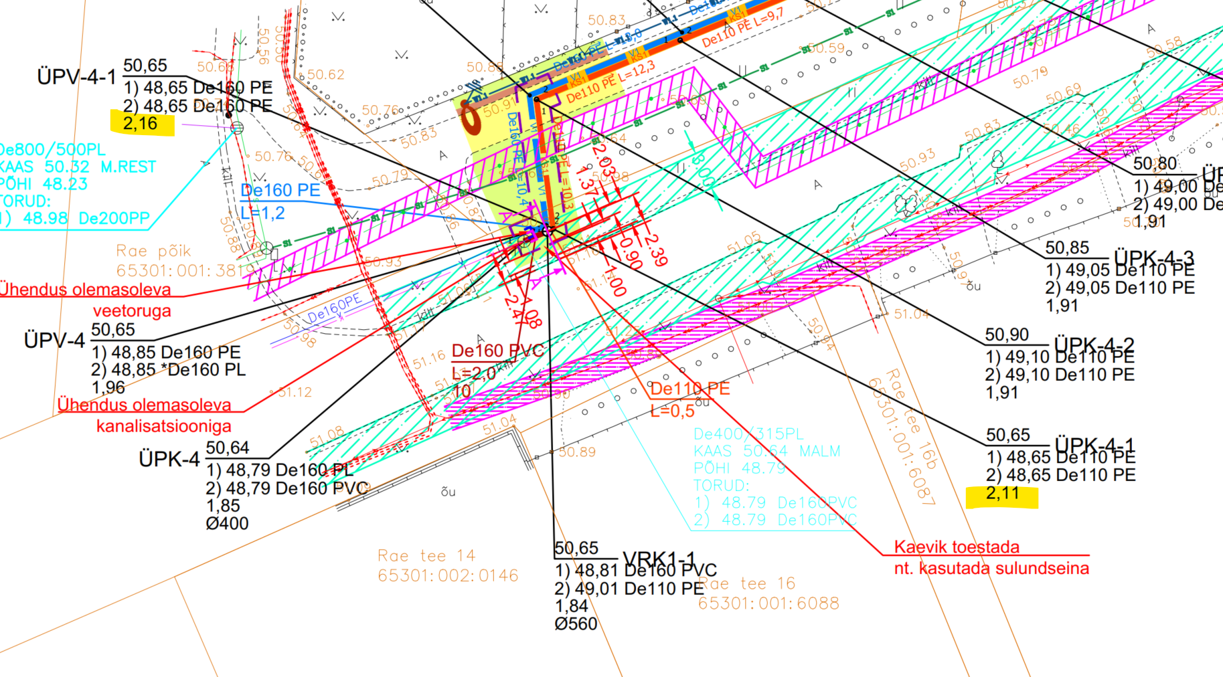Select the 'De160 PVC' L=2,0 pipe label

497,351
